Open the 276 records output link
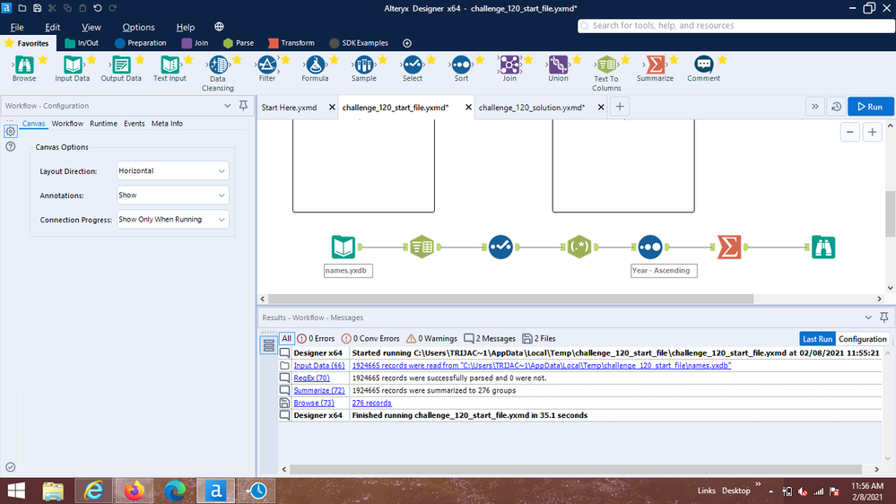 coord(371,403)
